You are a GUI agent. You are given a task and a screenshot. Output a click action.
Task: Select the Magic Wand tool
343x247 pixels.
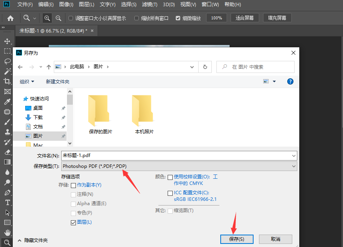pyautogui.click(x=7, y=71)
